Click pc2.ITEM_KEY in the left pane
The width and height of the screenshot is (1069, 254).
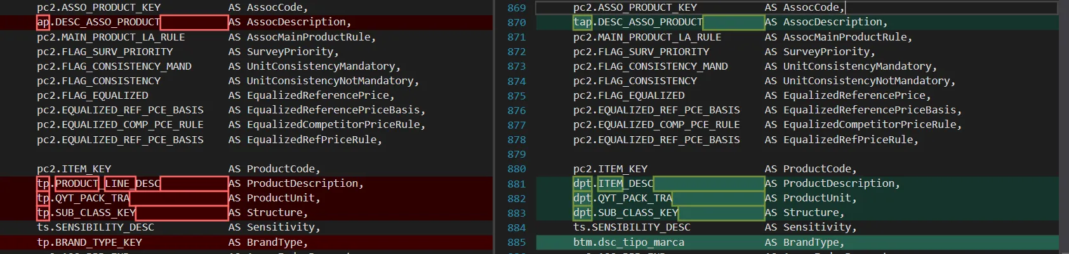74,169
